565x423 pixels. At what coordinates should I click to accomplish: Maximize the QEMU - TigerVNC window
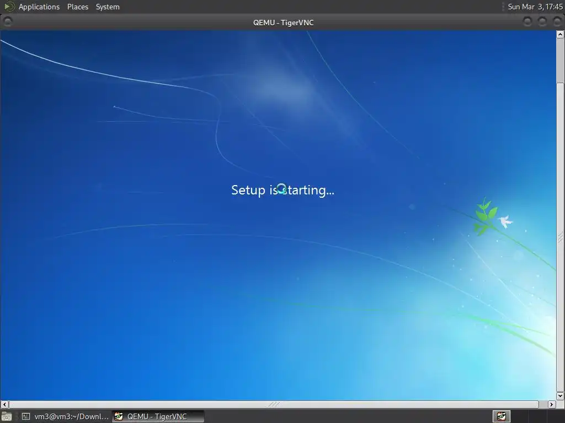click(542, 22)
